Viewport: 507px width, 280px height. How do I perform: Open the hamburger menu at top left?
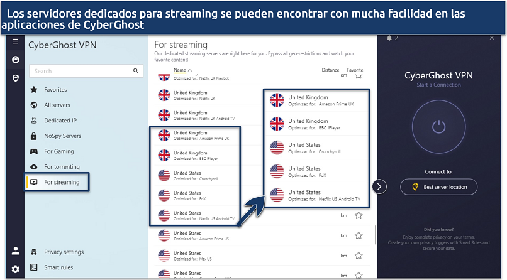pyautogui.click(x=15, y=41)
